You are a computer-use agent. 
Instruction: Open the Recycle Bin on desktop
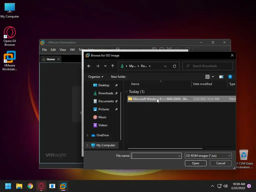[x=243, y=155]
